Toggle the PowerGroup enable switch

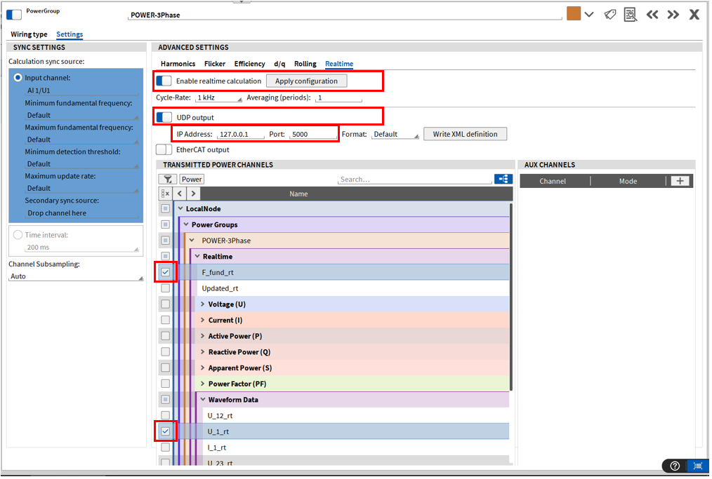(x=13, y=14)
